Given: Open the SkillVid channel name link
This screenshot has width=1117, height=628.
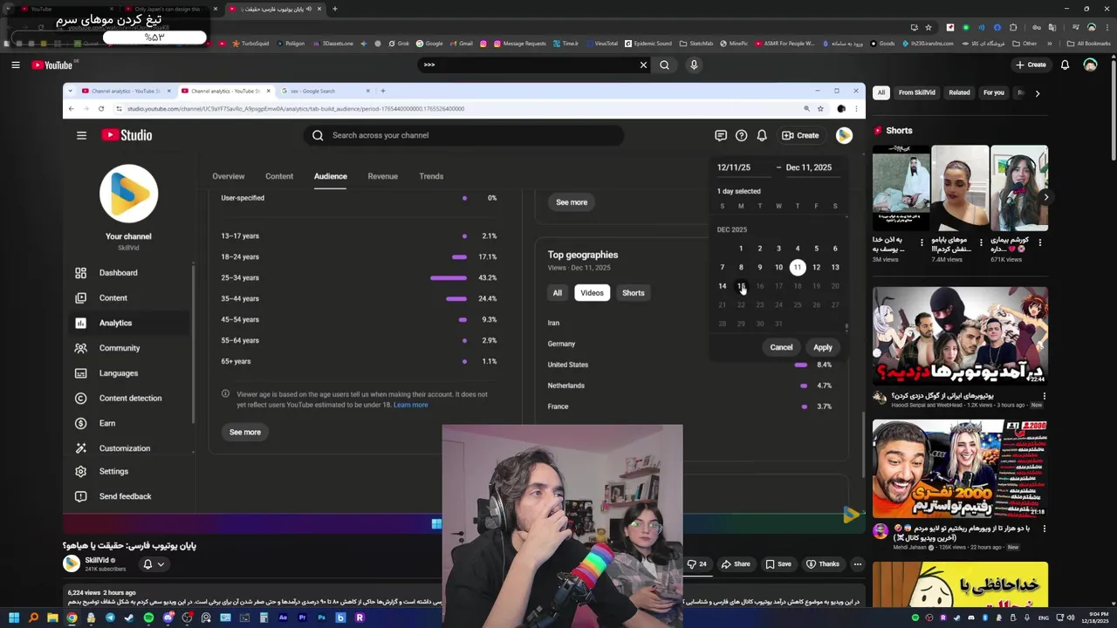Looking at the screenshot, I should click(x=97, y=560).
